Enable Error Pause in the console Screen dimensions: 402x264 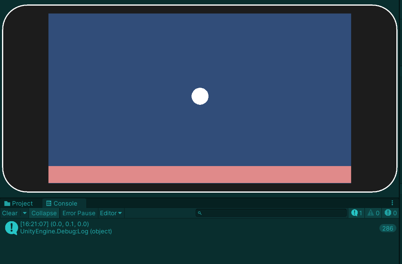[79, 213]
